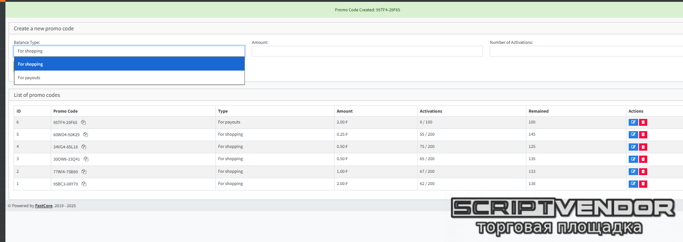Copy promo code 95TF4-29F65
683x242 pixels.
[x=83, y=123]
